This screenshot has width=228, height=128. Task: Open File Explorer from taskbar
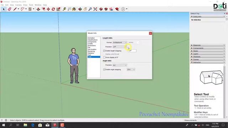click(x=25, y=125)
